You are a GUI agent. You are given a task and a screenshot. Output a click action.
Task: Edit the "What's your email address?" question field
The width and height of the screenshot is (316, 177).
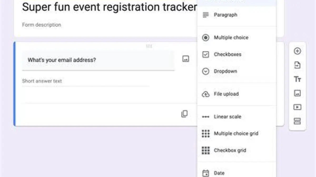point(98,60)
